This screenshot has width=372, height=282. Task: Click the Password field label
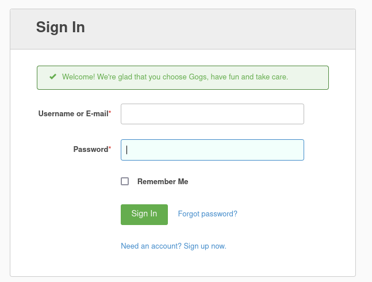point(90,150)
